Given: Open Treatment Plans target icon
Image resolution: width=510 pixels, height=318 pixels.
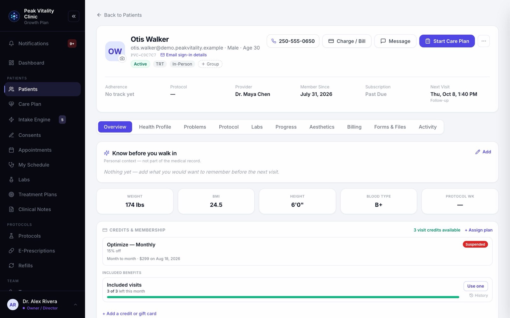Looking at the screenshot, I should click(x=11, y=194).
